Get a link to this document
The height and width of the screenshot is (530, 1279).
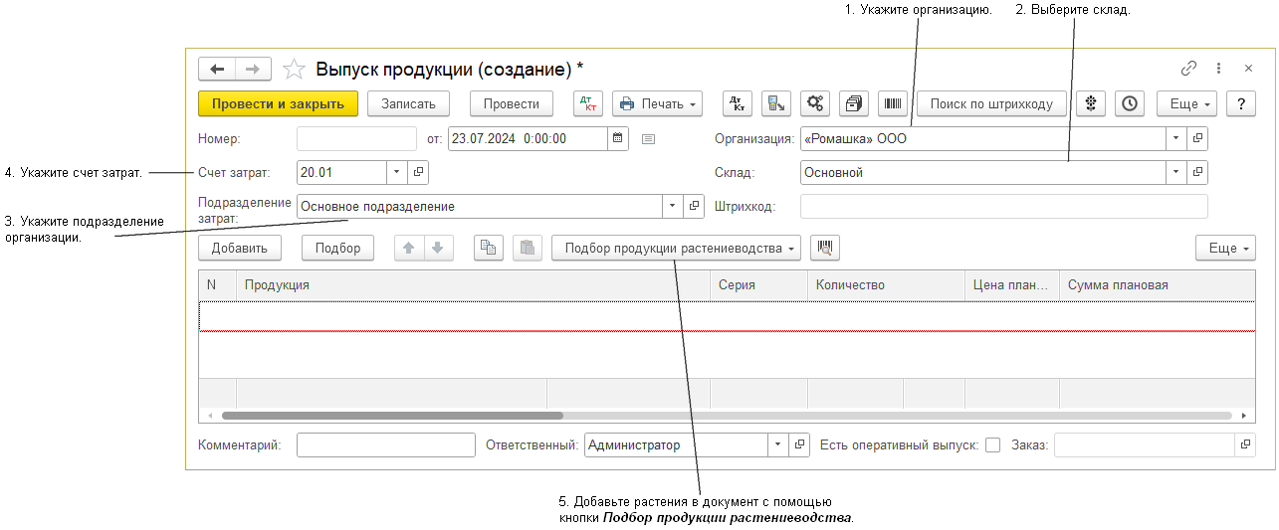point(1188,69)
